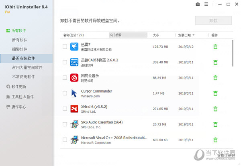This screenshot has height=166, width=241.
Task: Click the SRS Audio Essentials (x64) name
Action: click(x=102, y=122)
